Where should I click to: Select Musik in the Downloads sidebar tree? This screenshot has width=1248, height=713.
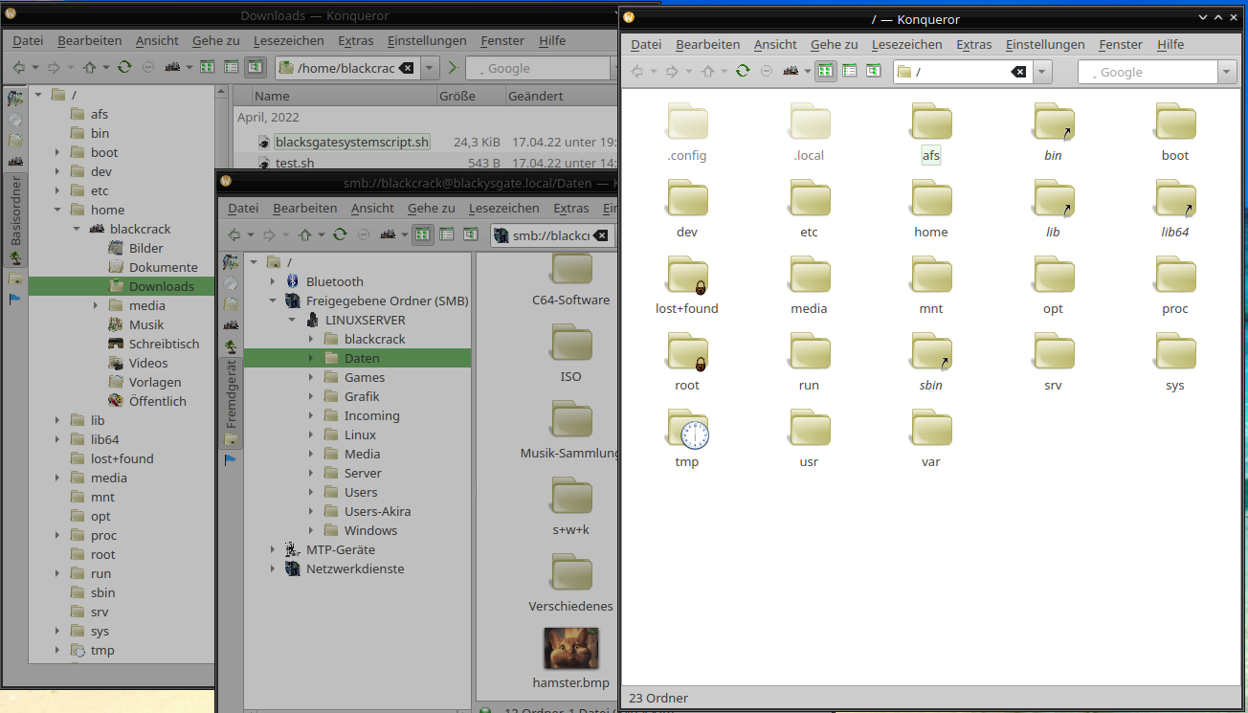tap(146, 324)
